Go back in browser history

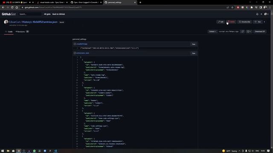coord(3,8)
